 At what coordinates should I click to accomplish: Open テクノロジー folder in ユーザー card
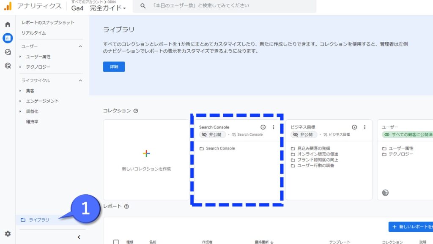pyautogui.click(x=401, y=154)
